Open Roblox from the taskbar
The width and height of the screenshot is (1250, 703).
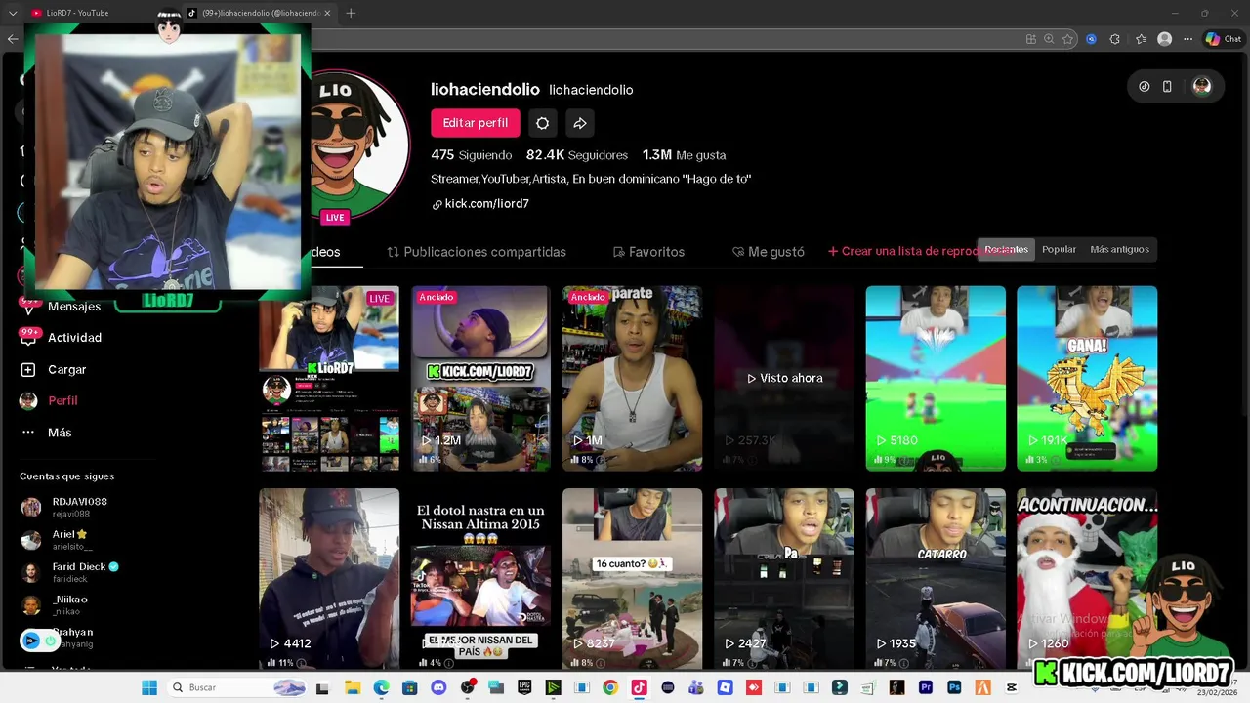click(725, 687)
